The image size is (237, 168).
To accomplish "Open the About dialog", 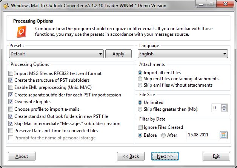I will pos(22,156).
